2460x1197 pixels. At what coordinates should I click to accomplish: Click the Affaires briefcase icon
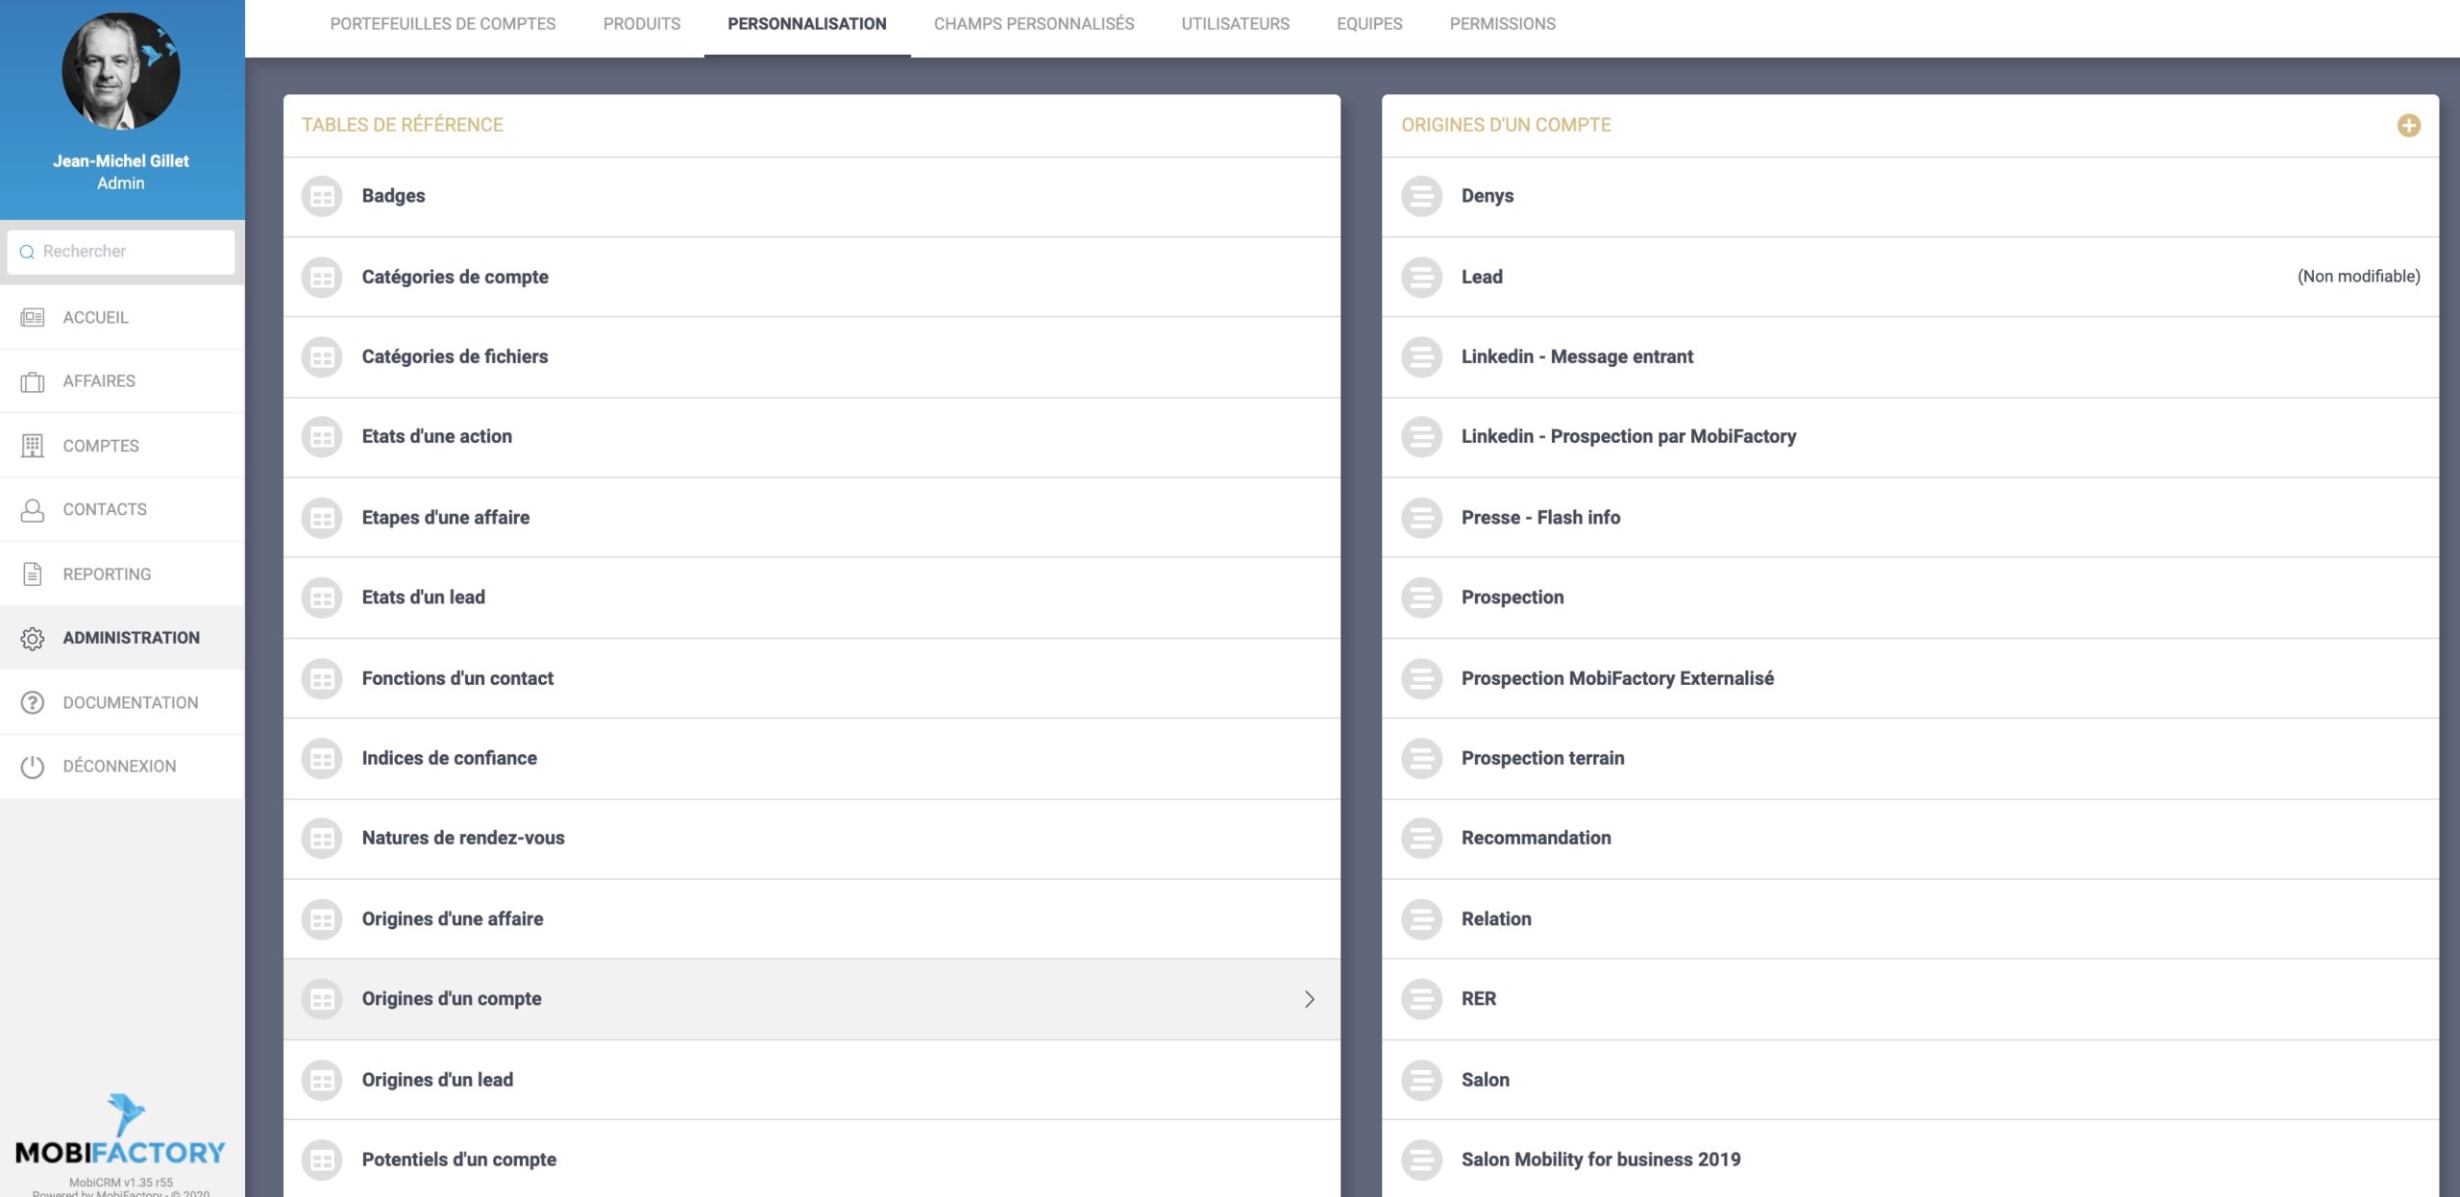coord(33,381)
